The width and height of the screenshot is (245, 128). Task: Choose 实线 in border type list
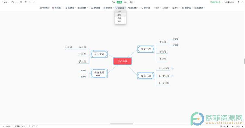point(120,12)
